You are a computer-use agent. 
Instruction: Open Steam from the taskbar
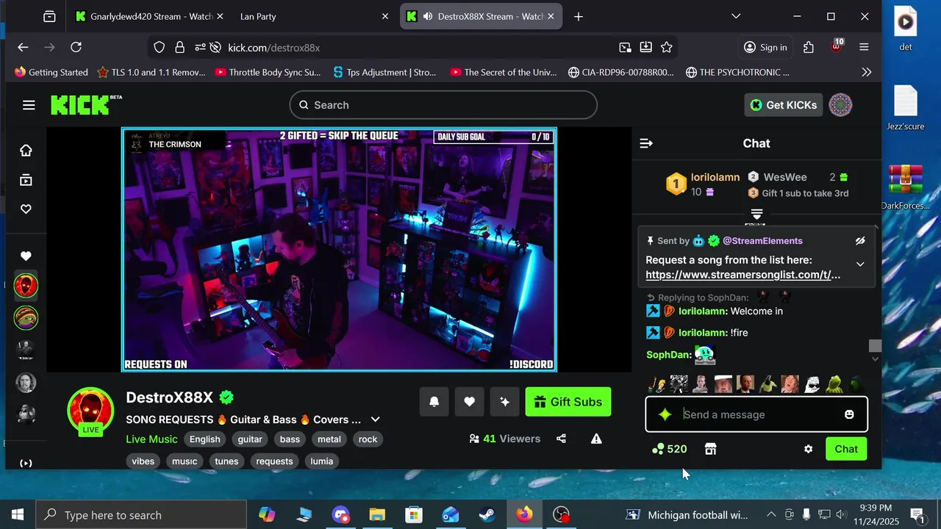point(487,514)
